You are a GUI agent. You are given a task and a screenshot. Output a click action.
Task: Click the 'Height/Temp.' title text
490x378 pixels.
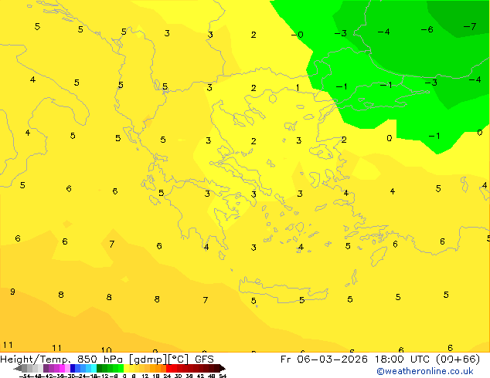tap(35, 359)
